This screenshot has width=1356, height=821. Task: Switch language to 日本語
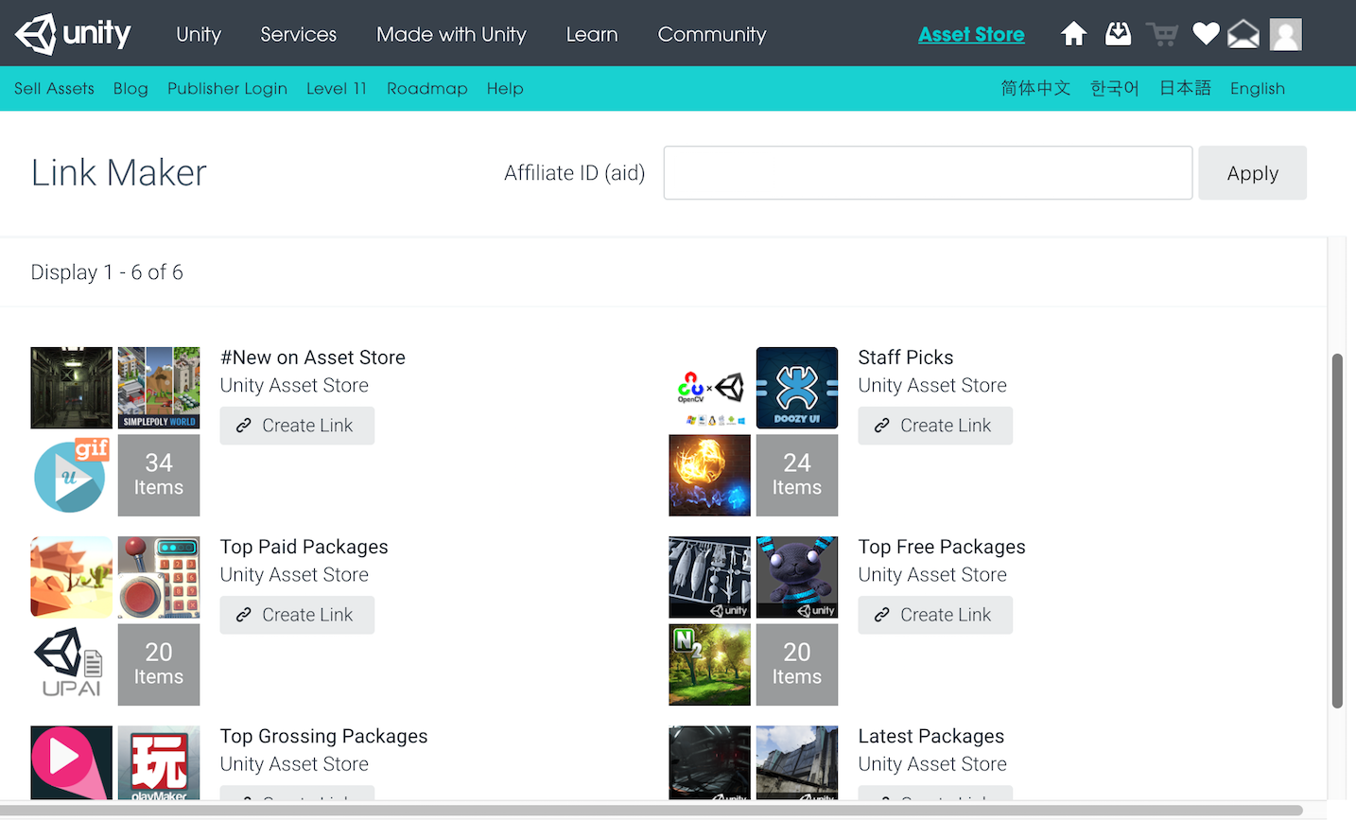(x=1185, y=88)
